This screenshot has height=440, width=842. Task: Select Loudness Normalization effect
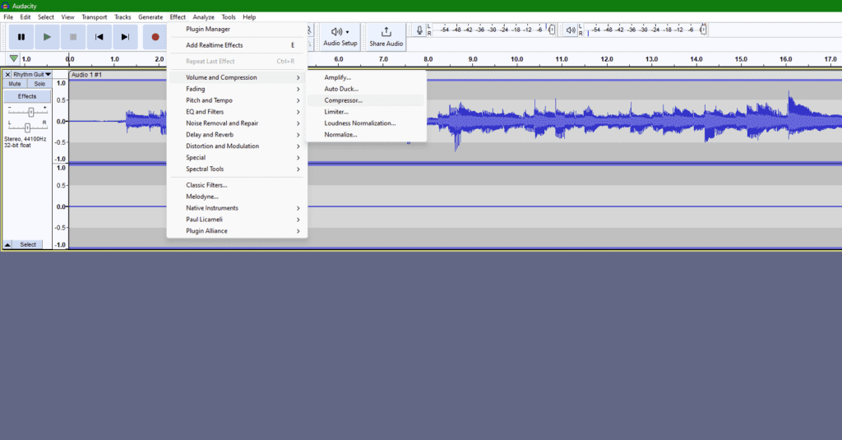[366, 123]
